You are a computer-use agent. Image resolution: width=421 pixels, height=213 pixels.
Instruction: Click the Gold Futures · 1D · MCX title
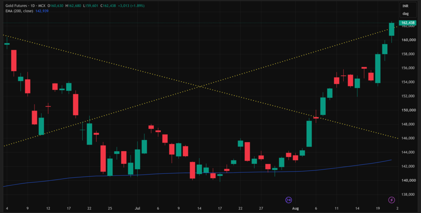tap(25, 6)
